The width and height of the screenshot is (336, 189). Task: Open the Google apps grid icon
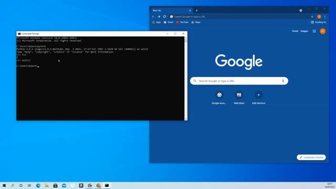(314, 31)
